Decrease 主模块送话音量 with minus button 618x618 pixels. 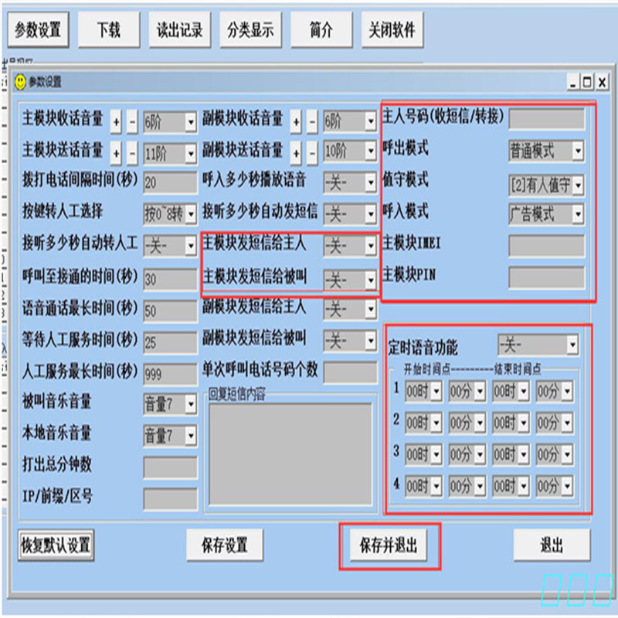132,153
